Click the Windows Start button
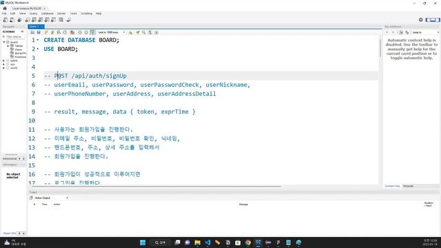This screenshot has width=441, height=248. (143, 242)
